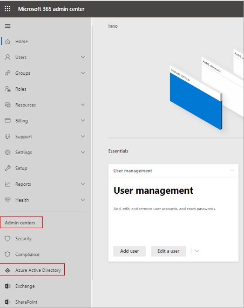
Task: Select the Install Office illustration card
Action: pyautogui.click(x=196, y=98)
